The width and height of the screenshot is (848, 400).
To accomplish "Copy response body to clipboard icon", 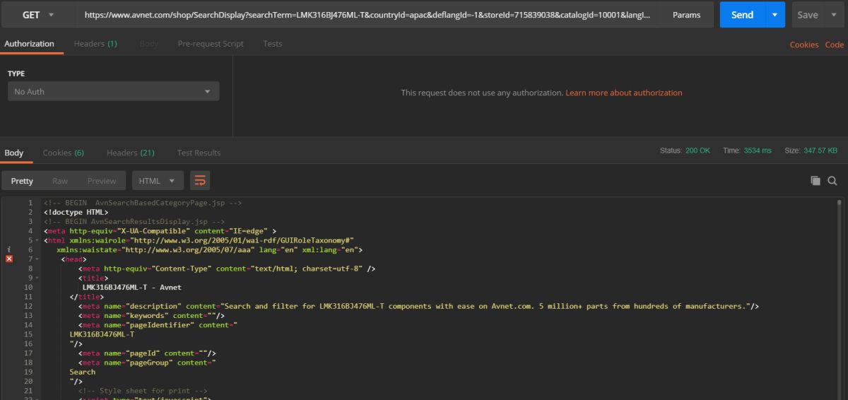I will [815, 181].
